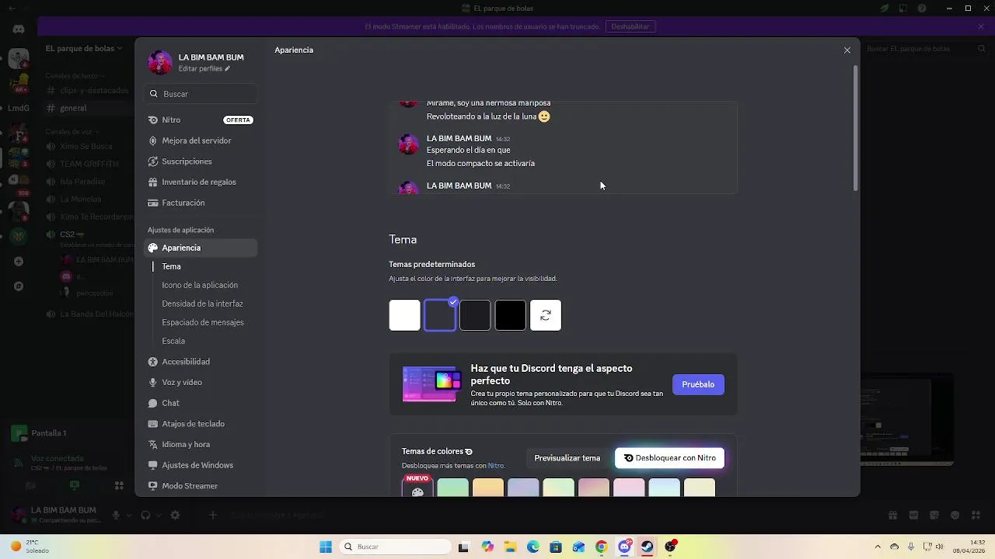The height and width of the screenshot is (559, 995).
Task: Click Deshabilitar in the Streamer mode banner
Action: point(630,26)
